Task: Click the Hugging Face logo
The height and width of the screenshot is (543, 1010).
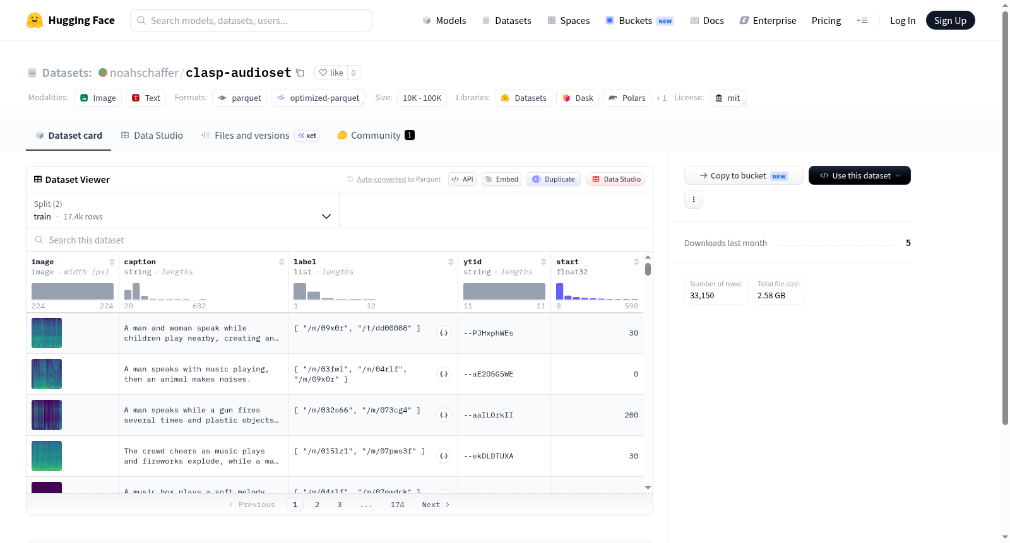Action: tap(70, 20)
